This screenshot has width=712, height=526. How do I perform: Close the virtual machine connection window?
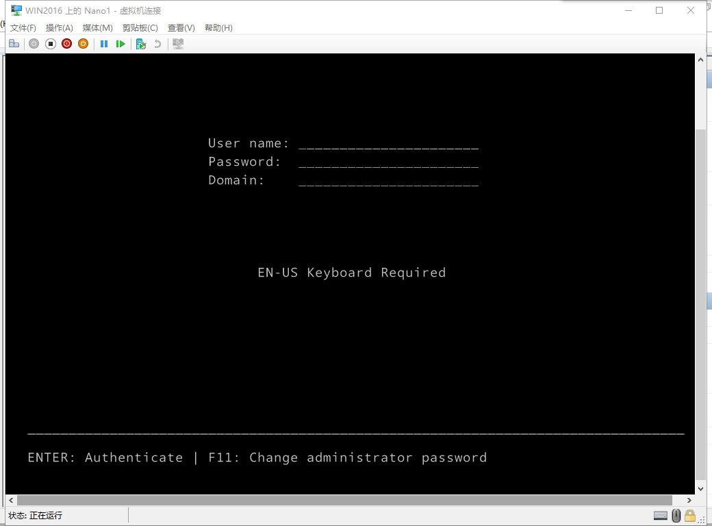pos(691,10)
